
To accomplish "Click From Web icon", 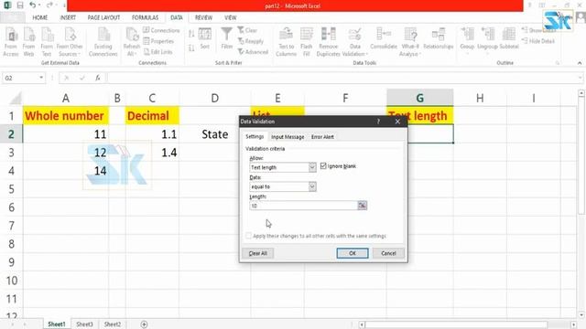I will (28, 42).
